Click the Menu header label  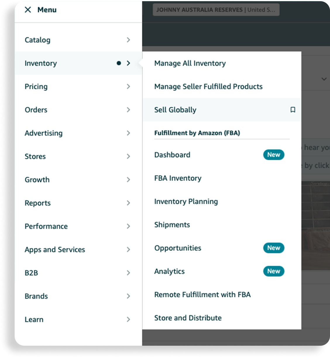(47, 10)
